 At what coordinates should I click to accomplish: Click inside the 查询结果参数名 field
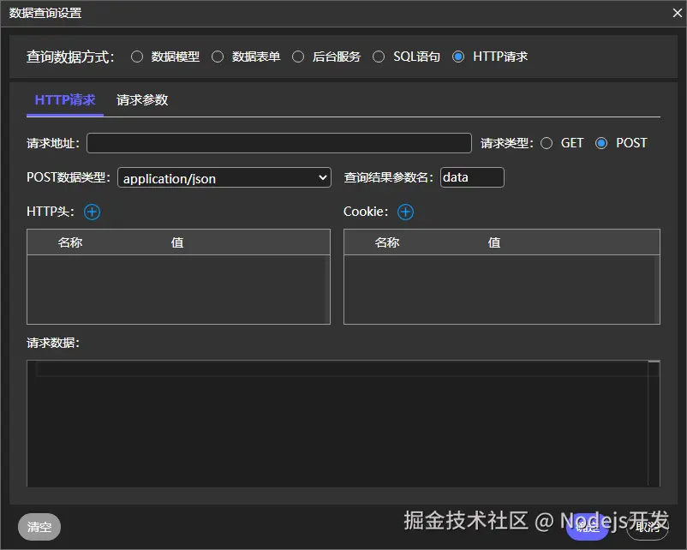[470, 177]
